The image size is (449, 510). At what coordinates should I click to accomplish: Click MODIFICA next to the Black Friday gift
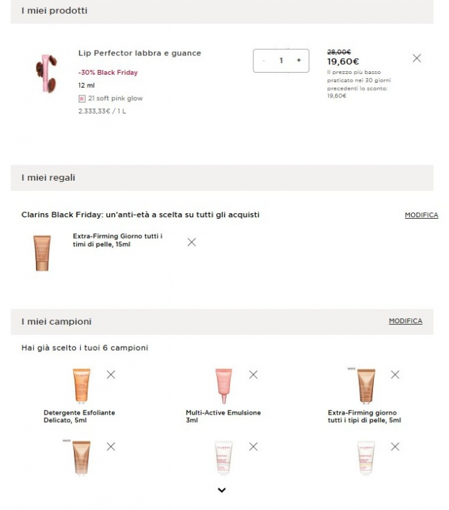point(421,215)
